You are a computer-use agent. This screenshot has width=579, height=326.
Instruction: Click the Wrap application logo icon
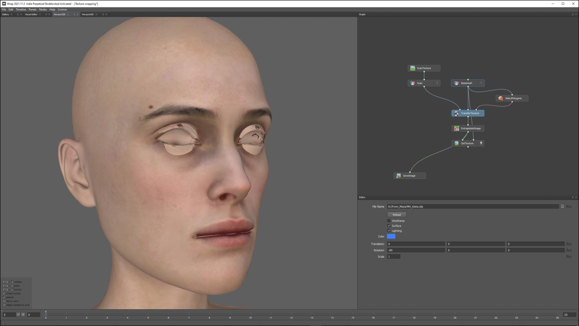click(x=4, y=4)
